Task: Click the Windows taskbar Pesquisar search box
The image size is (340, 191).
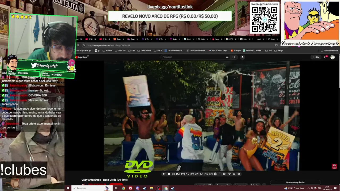Action: point(93,188)
